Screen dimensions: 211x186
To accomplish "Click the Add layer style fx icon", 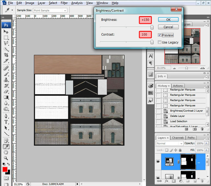I will tap(166, 181).
